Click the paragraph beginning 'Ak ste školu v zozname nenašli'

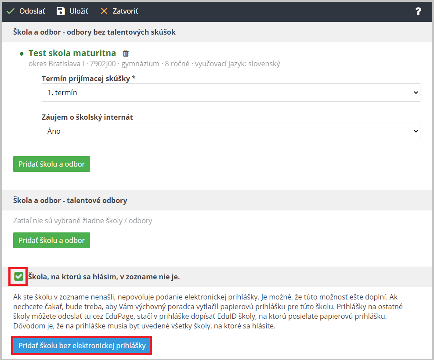tap(208, 311)
